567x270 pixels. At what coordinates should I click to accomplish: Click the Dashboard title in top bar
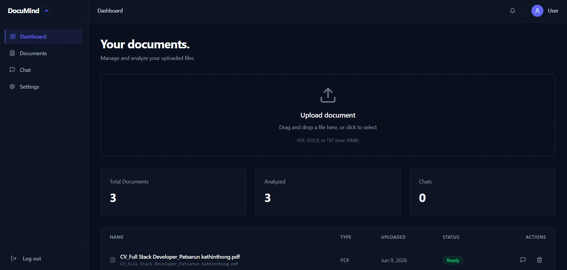(x=110, y=11)
